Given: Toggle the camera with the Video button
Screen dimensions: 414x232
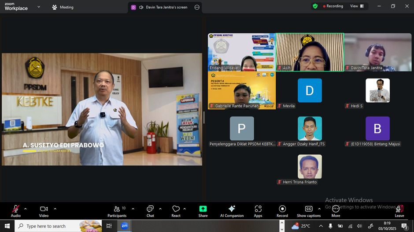Looking at the screenshot, I should coord(44,211).
